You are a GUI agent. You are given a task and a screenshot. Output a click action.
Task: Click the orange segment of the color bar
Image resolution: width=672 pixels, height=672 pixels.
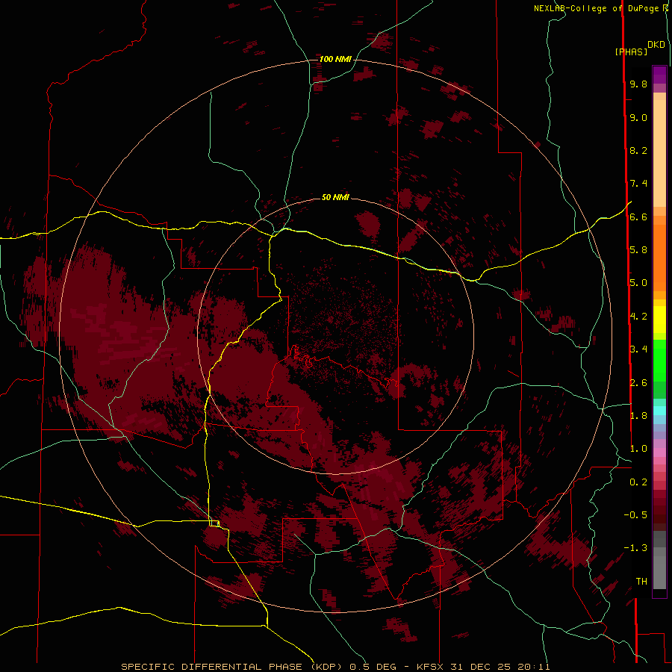(x=659, y=257)
